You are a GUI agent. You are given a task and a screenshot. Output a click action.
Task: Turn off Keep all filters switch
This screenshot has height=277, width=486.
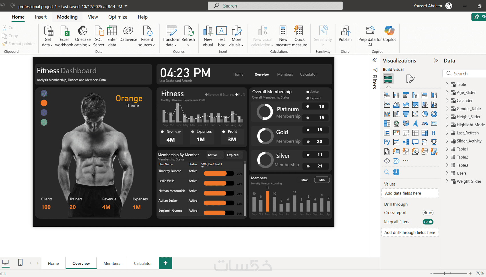click(x=428, y=222)
